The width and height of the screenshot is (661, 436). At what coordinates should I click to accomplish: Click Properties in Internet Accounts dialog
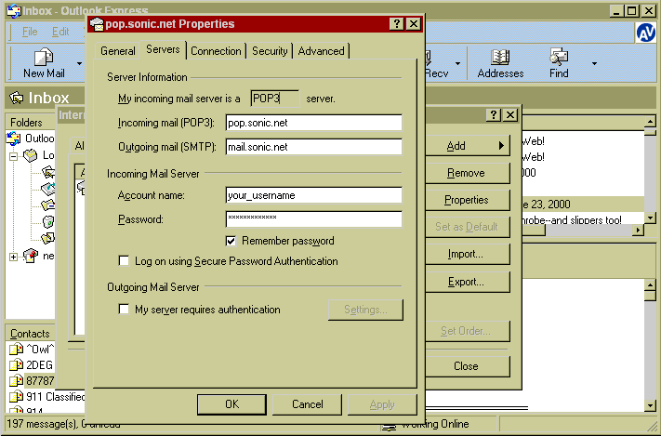467,200
